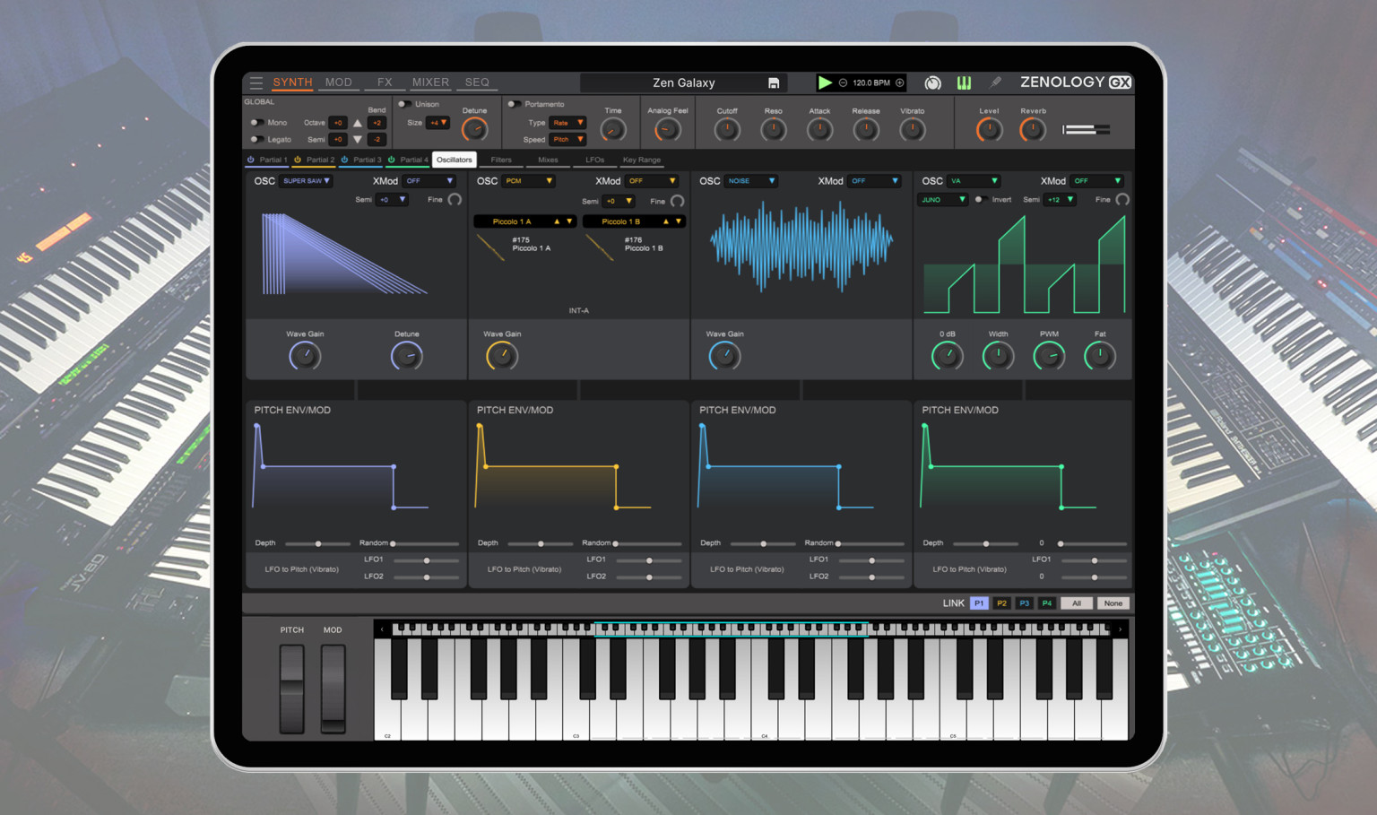Toggle Partial 3 power icon
1377x815 pixels.
pyautogui.click(x=344, y=160)
